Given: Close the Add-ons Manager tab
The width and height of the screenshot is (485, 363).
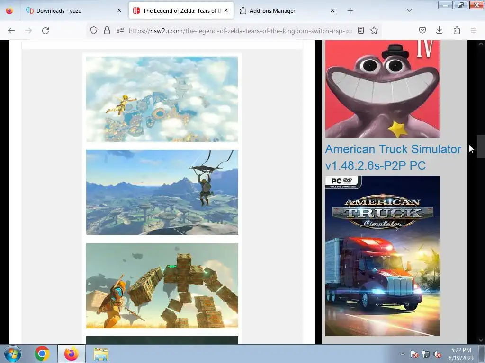Looking at the screenshot, I should tap(332, 11).
